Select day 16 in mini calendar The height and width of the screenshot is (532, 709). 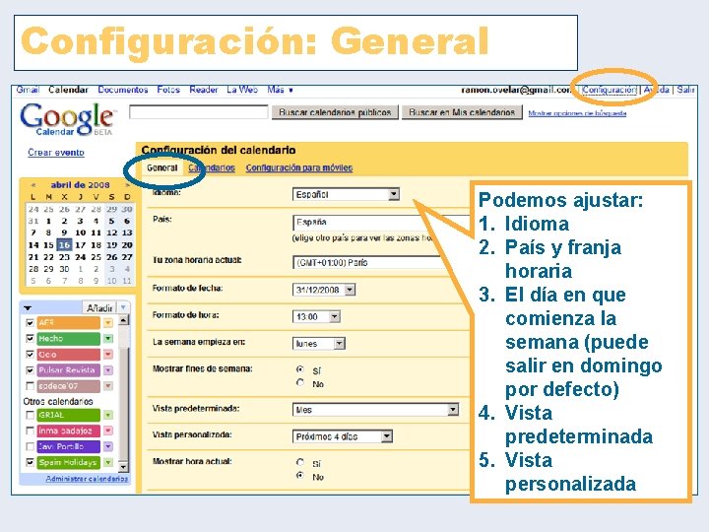click(64, 244)
